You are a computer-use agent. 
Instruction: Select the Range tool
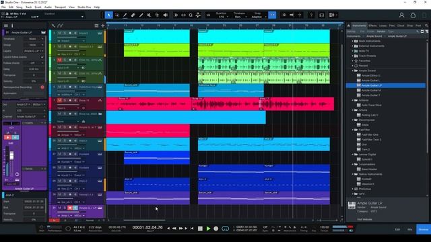point(117,15)
